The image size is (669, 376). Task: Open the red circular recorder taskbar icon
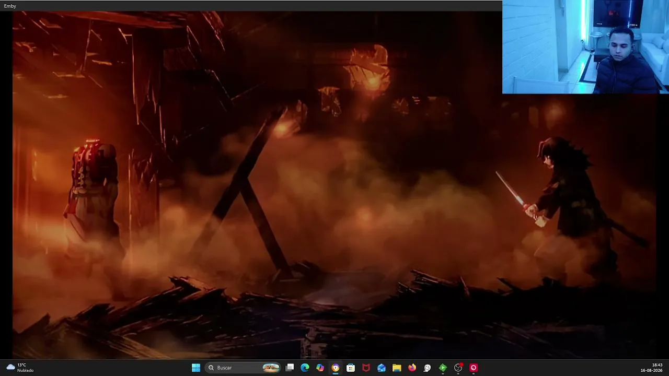[x=474, y=368]
